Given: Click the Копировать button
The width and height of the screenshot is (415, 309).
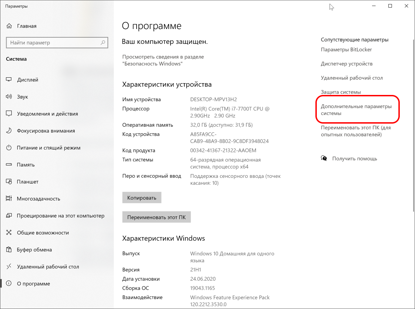Looking at the screenshot, I should pos(142,198).
